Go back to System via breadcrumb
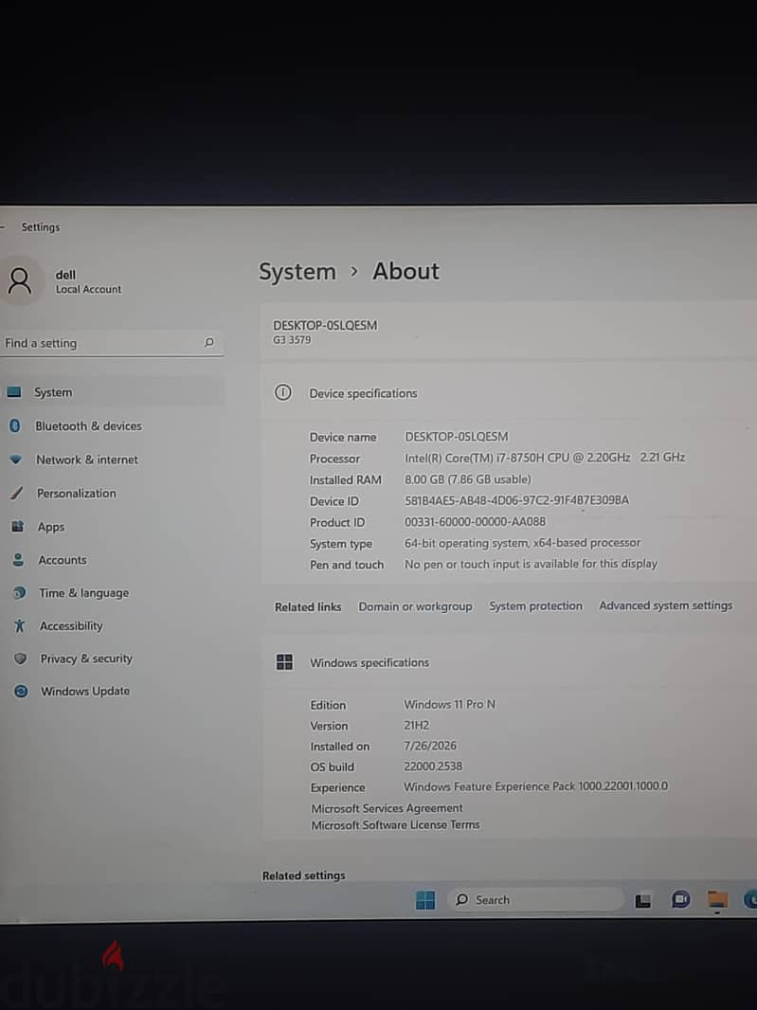 point(297,272)
